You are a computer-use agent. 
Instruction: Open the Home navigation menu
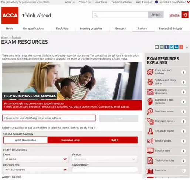click(10, 28)
